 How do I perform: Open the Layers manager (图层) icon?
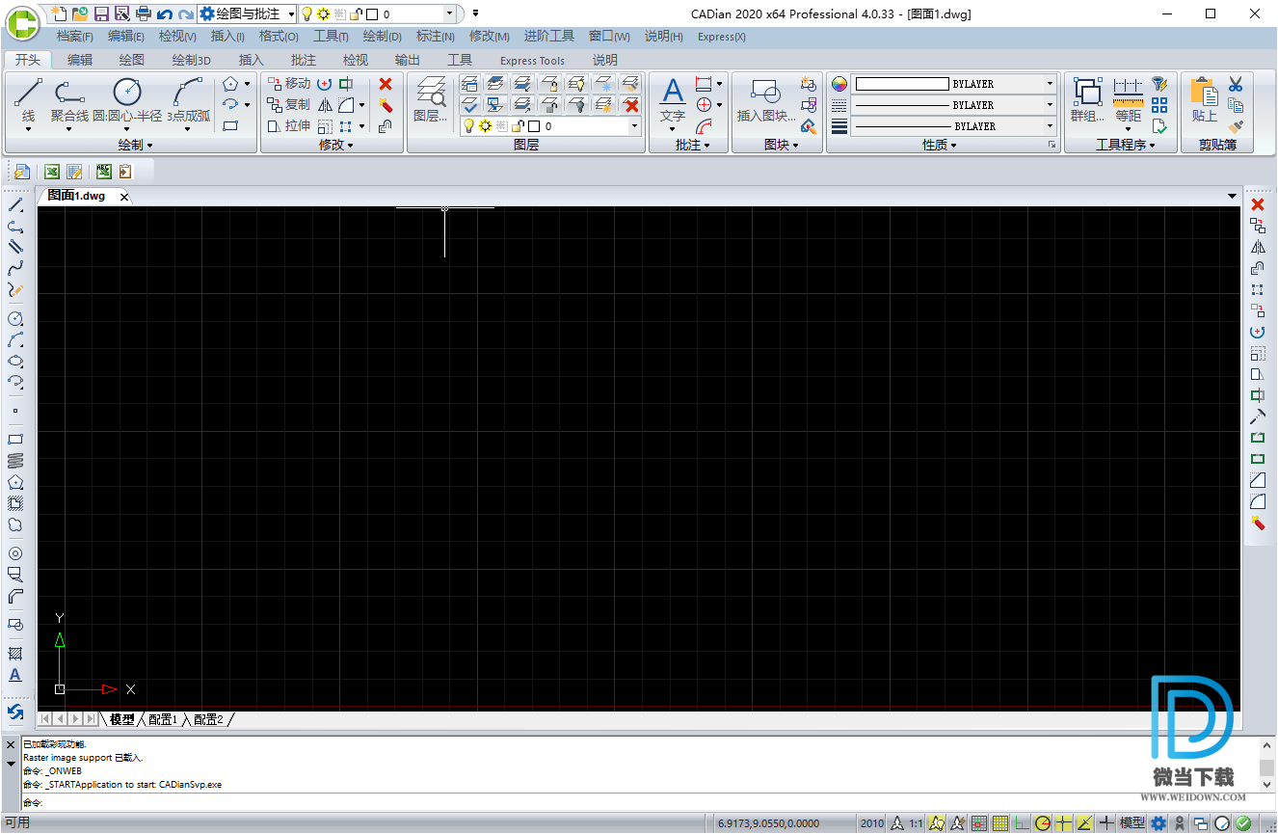[x=430, y=97]
